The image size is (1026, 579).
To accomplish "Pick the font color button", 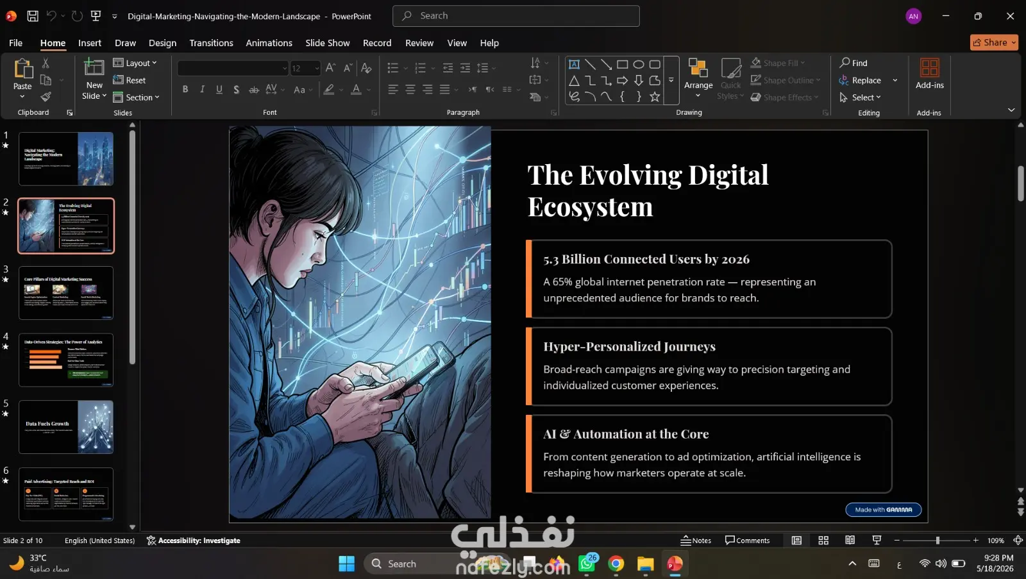I will [357, 90].
